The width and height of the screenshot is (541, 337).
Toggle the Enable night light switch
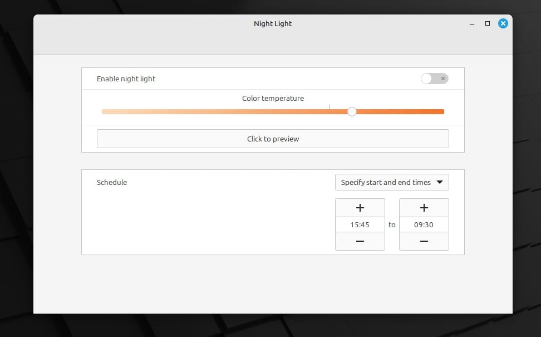tap(434, 79)
